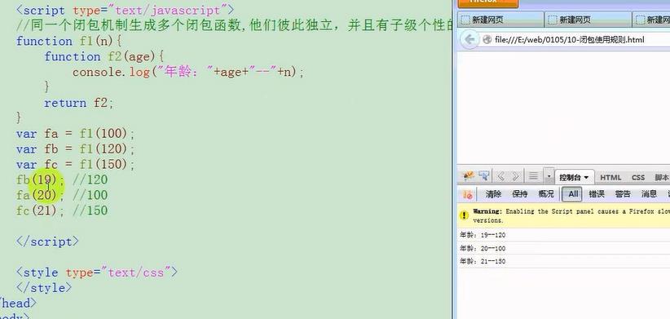Switch to the second 新建网页 browser tab

(x=588, y=20)
